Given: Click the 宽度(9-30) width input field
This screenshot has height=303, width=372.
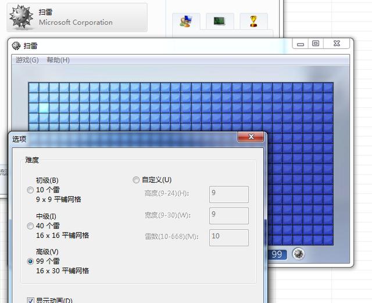Looking at the screenshot, I should coord(229,216).
